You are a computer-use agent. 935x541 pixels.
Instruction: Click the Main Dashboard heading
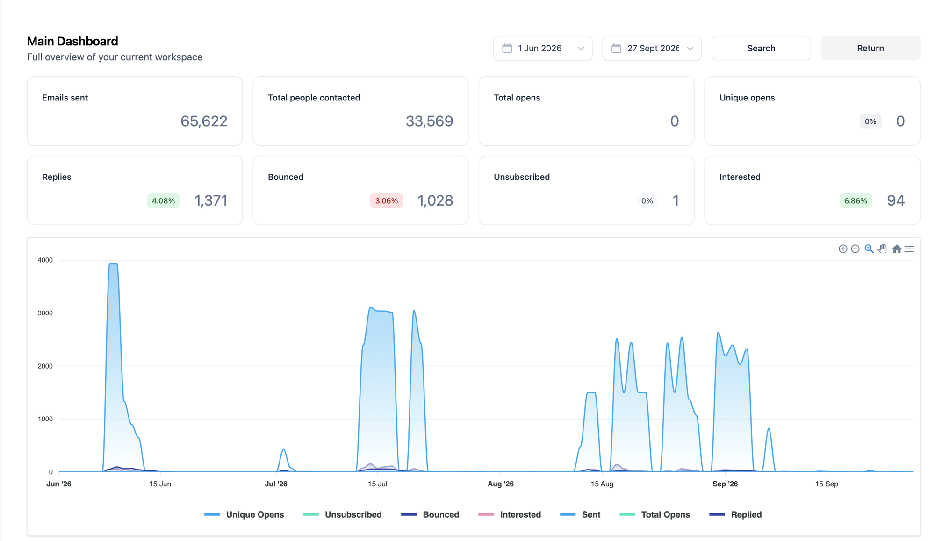(x=72, y=41)
